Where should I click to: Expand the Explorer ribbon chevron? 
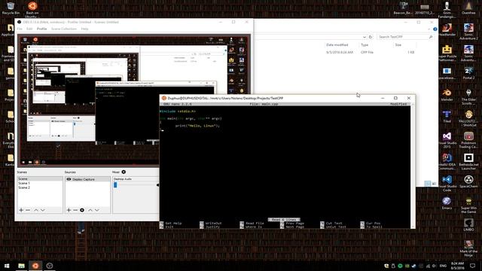coord(429,29)
